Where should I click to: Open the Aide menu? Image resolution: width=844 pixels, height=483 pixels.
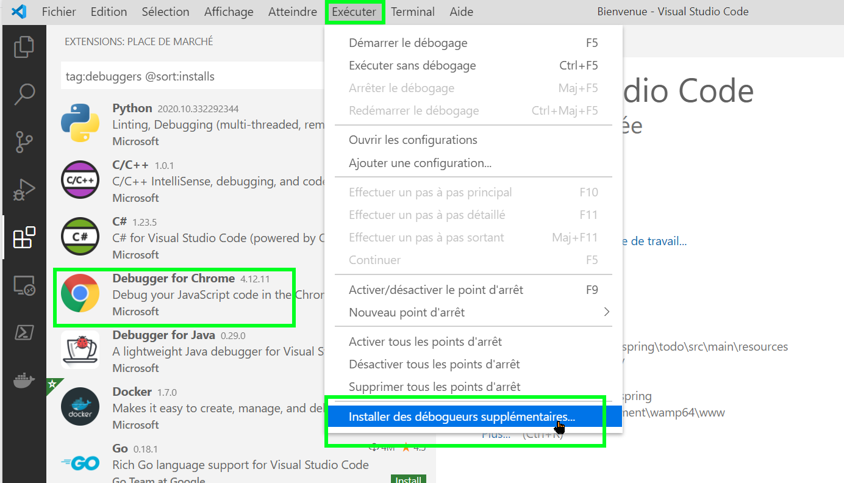click(x=461, y=12)
